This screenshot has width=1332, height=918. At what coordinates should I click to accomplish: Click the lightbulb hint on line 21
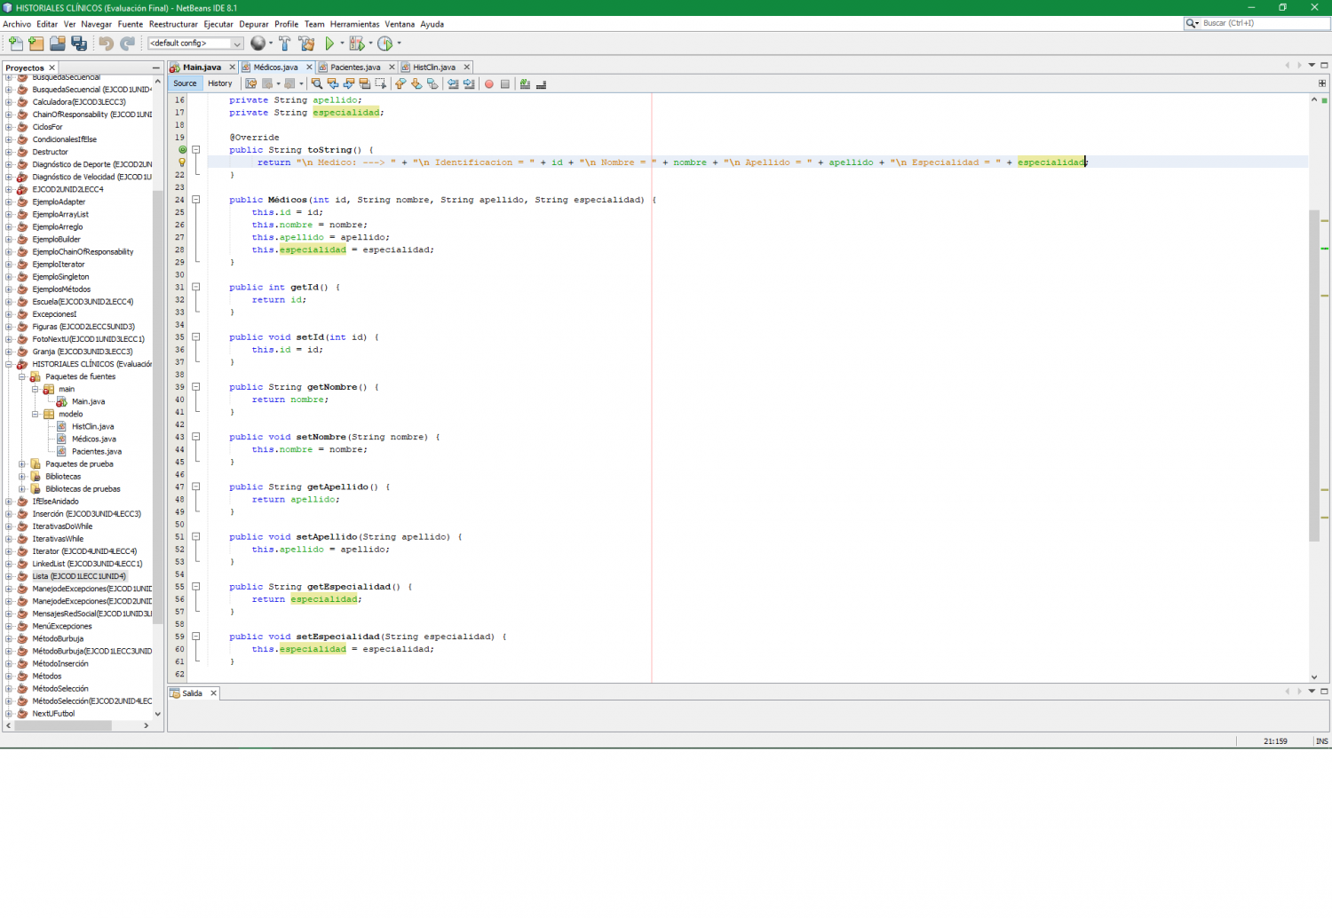[182, 162]
